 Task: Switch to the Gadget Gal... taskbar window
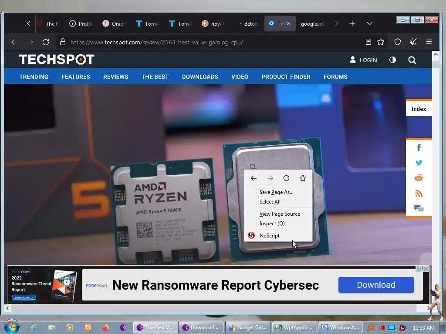[x=248, y=327]
